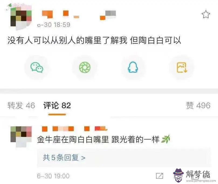Click the comment text 金牛座在陶白白嘴里
Screen dimensions: 218x184
click(73, 139)
